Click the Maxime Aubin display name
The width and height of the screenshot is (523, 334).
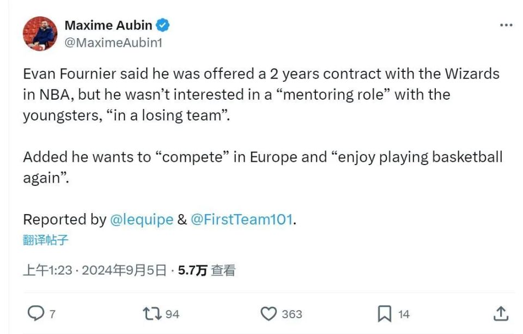(108, 25)
